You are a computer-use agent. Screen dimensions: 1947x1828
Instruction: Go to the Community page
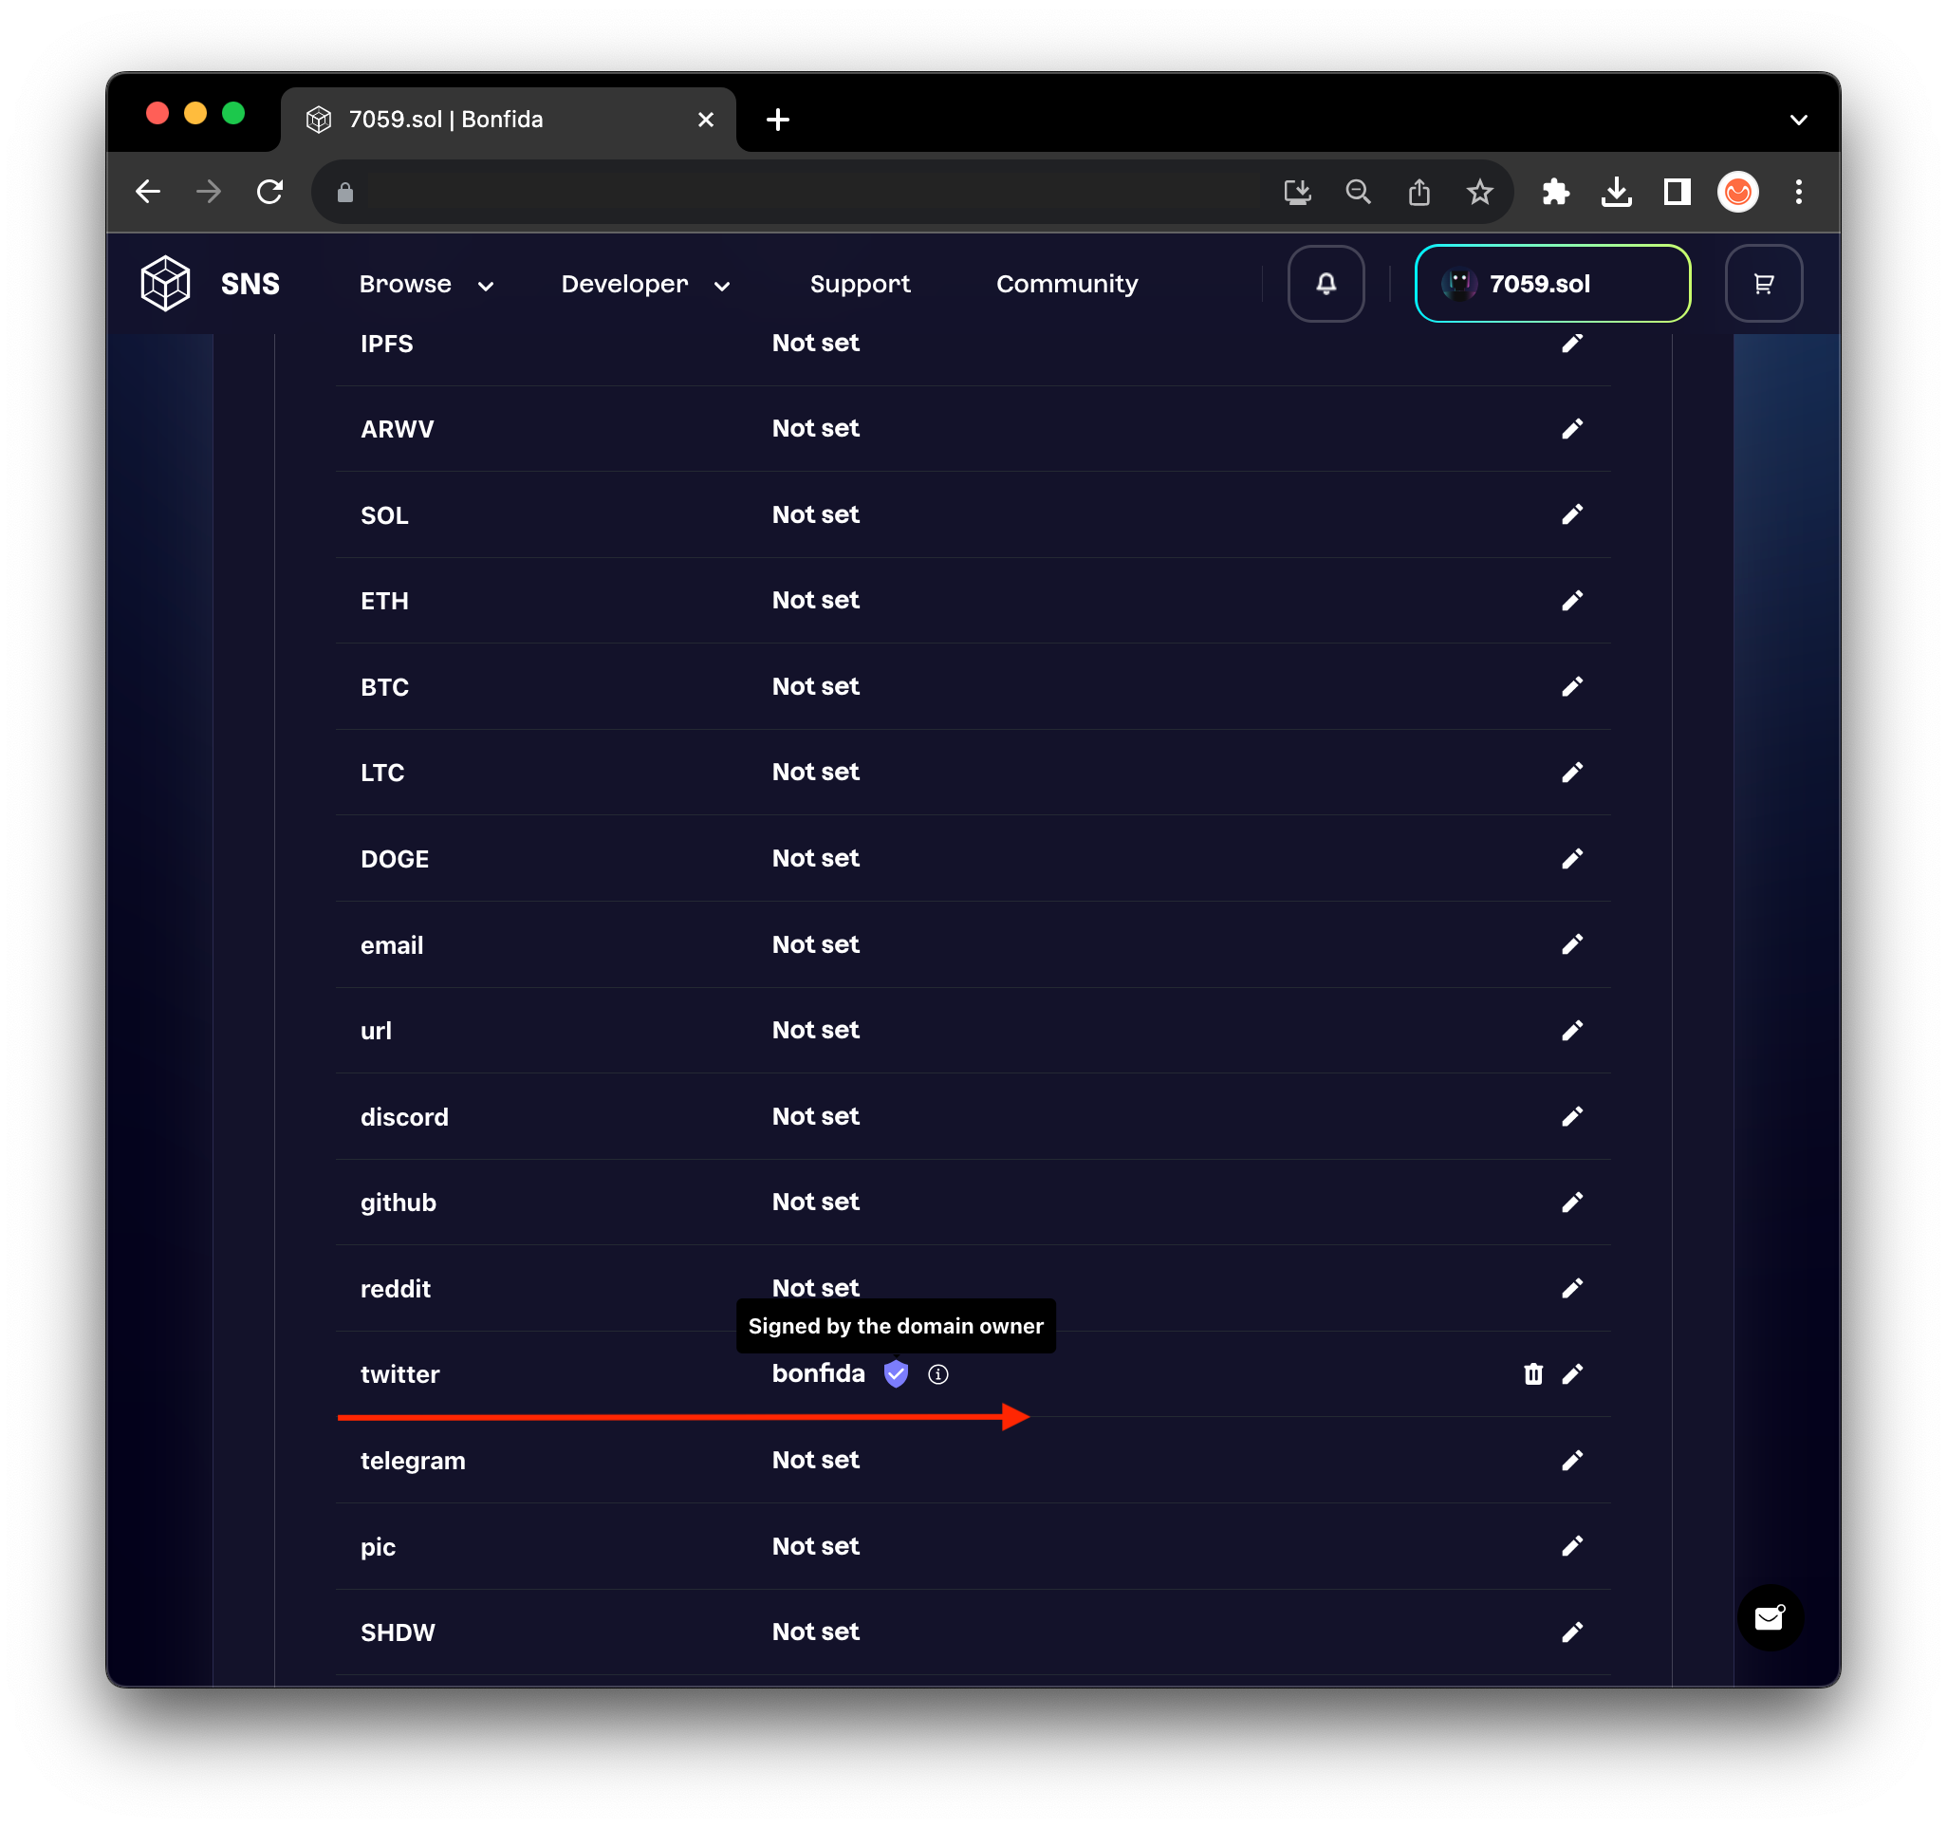coord(1066,284)
